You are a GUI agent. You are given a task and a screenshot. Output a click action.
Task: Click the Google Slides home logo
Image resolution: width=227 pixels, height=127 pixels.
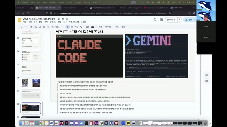(x=20, y=20)
